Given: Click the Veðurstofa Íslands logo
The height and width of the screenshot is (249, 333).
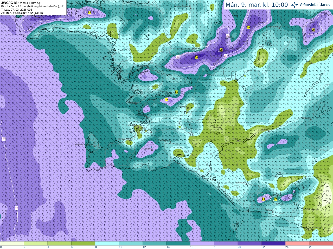Looking at the screenshot, I should tap(310, 5).
